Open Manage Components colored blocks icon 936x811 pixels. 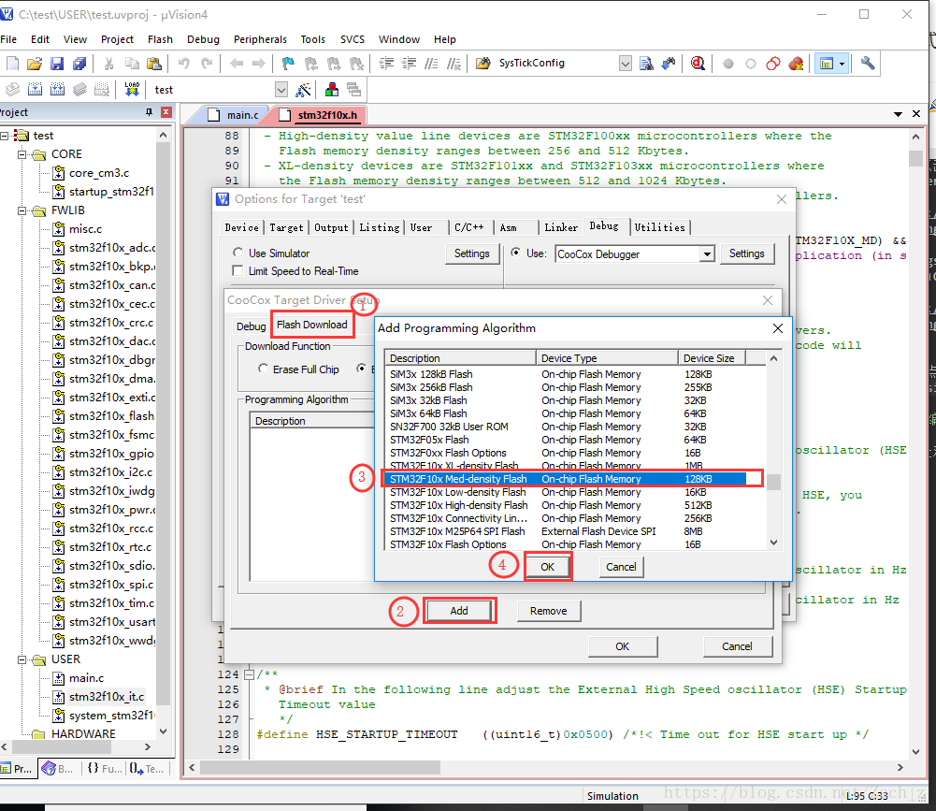332,90
